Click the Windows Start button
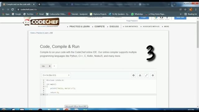The width and height of the screenshot is (199, 112). point(4,109)
